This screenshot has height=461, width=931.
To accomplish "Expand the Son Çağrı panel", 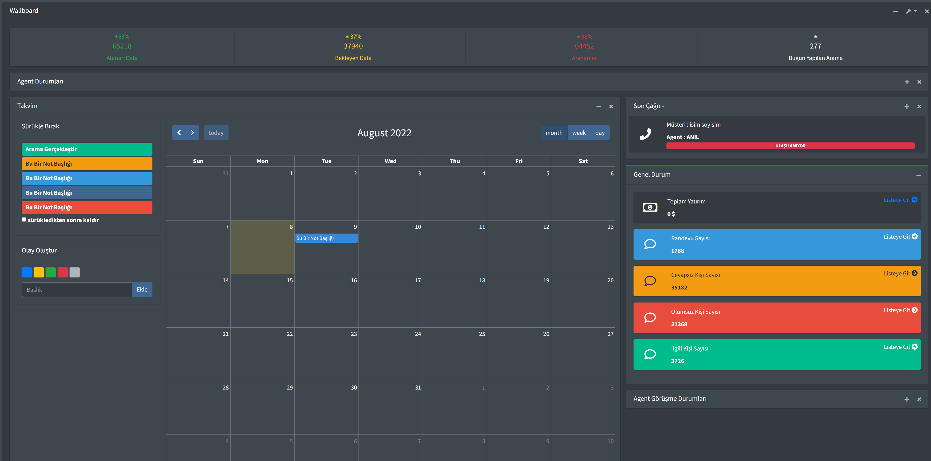I will click(907, 107).
